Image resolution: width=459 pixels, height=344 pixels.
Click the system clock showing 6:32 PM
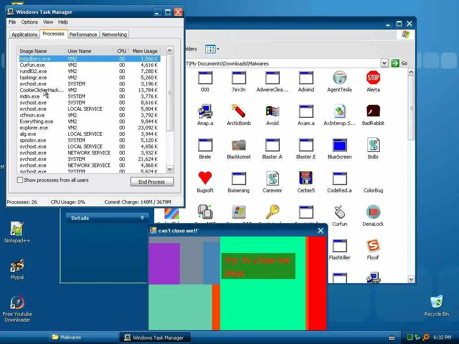coord(442,337)
